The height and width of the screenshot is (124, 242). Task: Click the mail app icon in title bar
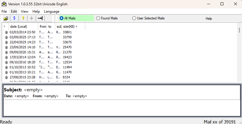point(4,4)
